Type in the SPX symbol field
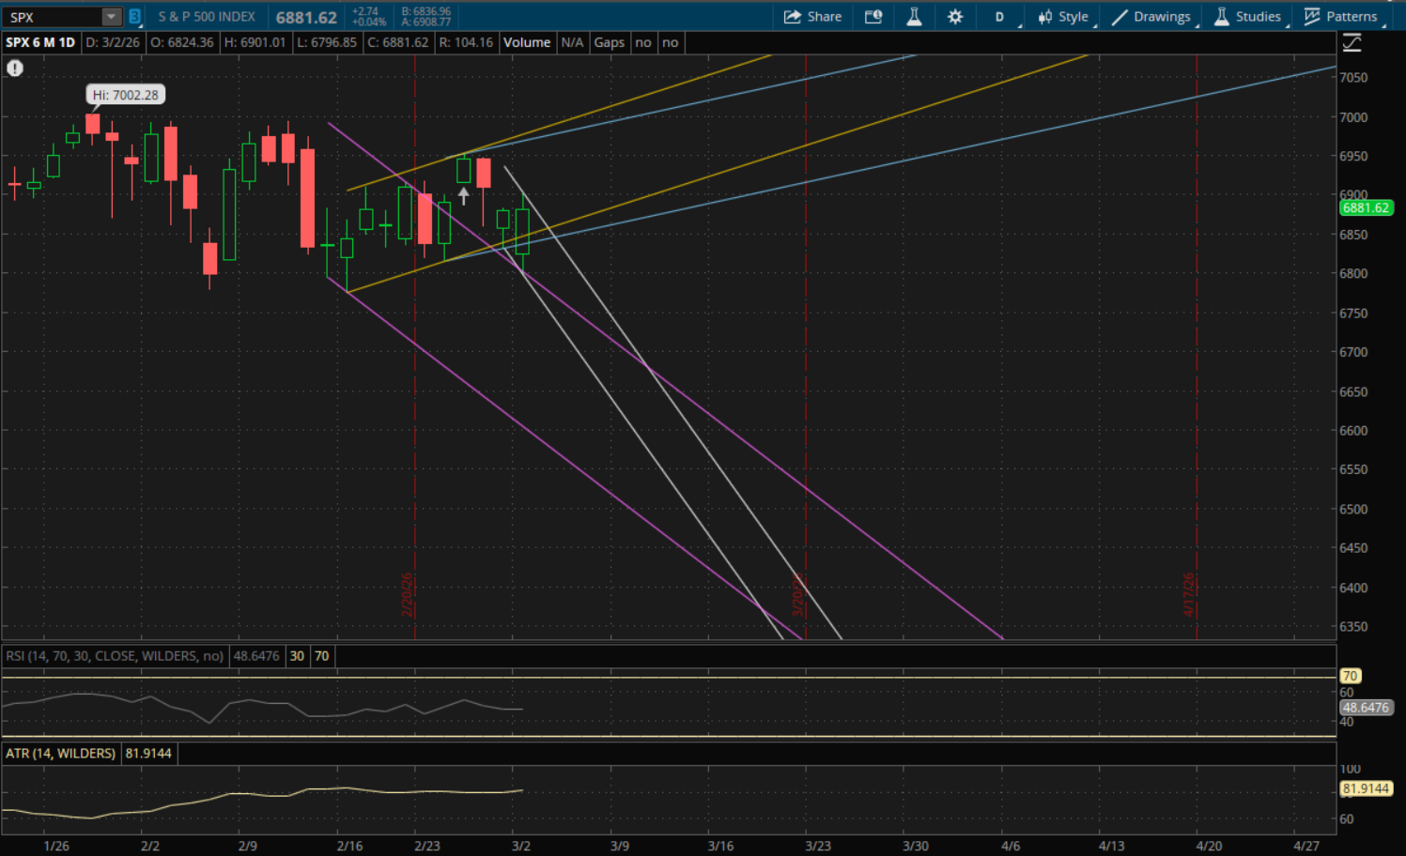The height and width of the screenshot is (856, 1406). pyautogui.click(x=52, y=17)
